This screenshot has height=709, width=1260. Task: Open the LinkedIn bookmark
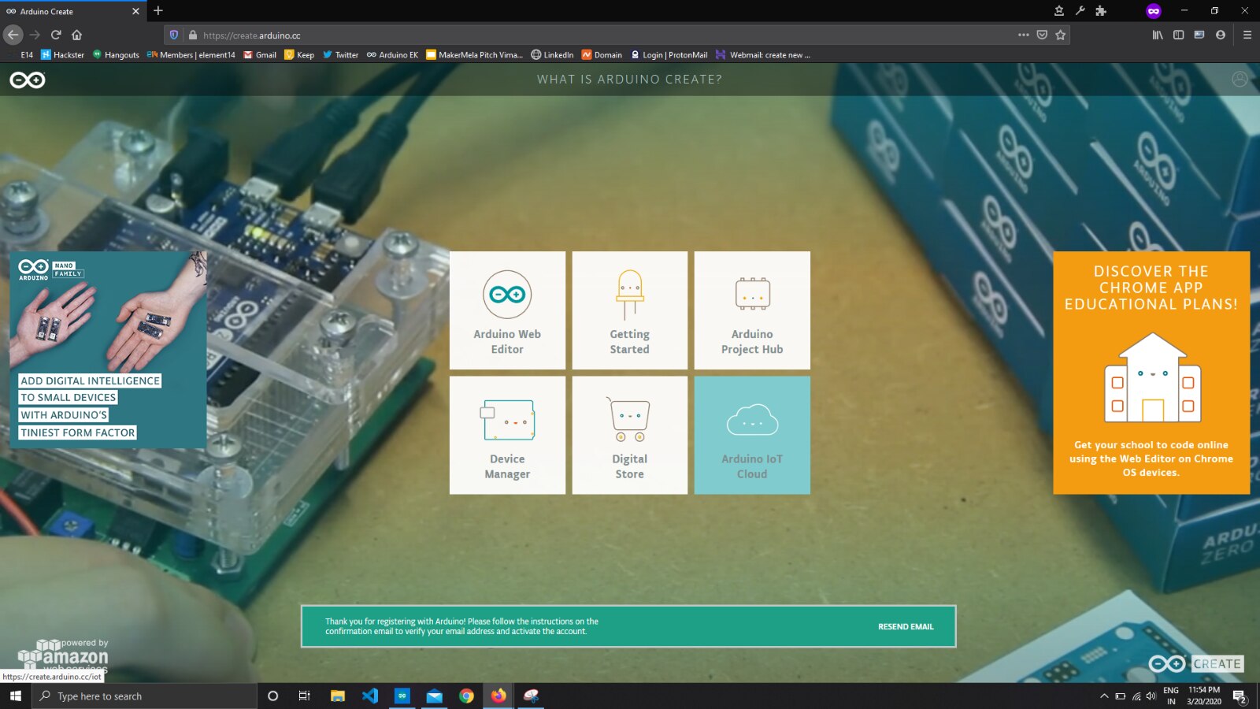tap(552, 55)
